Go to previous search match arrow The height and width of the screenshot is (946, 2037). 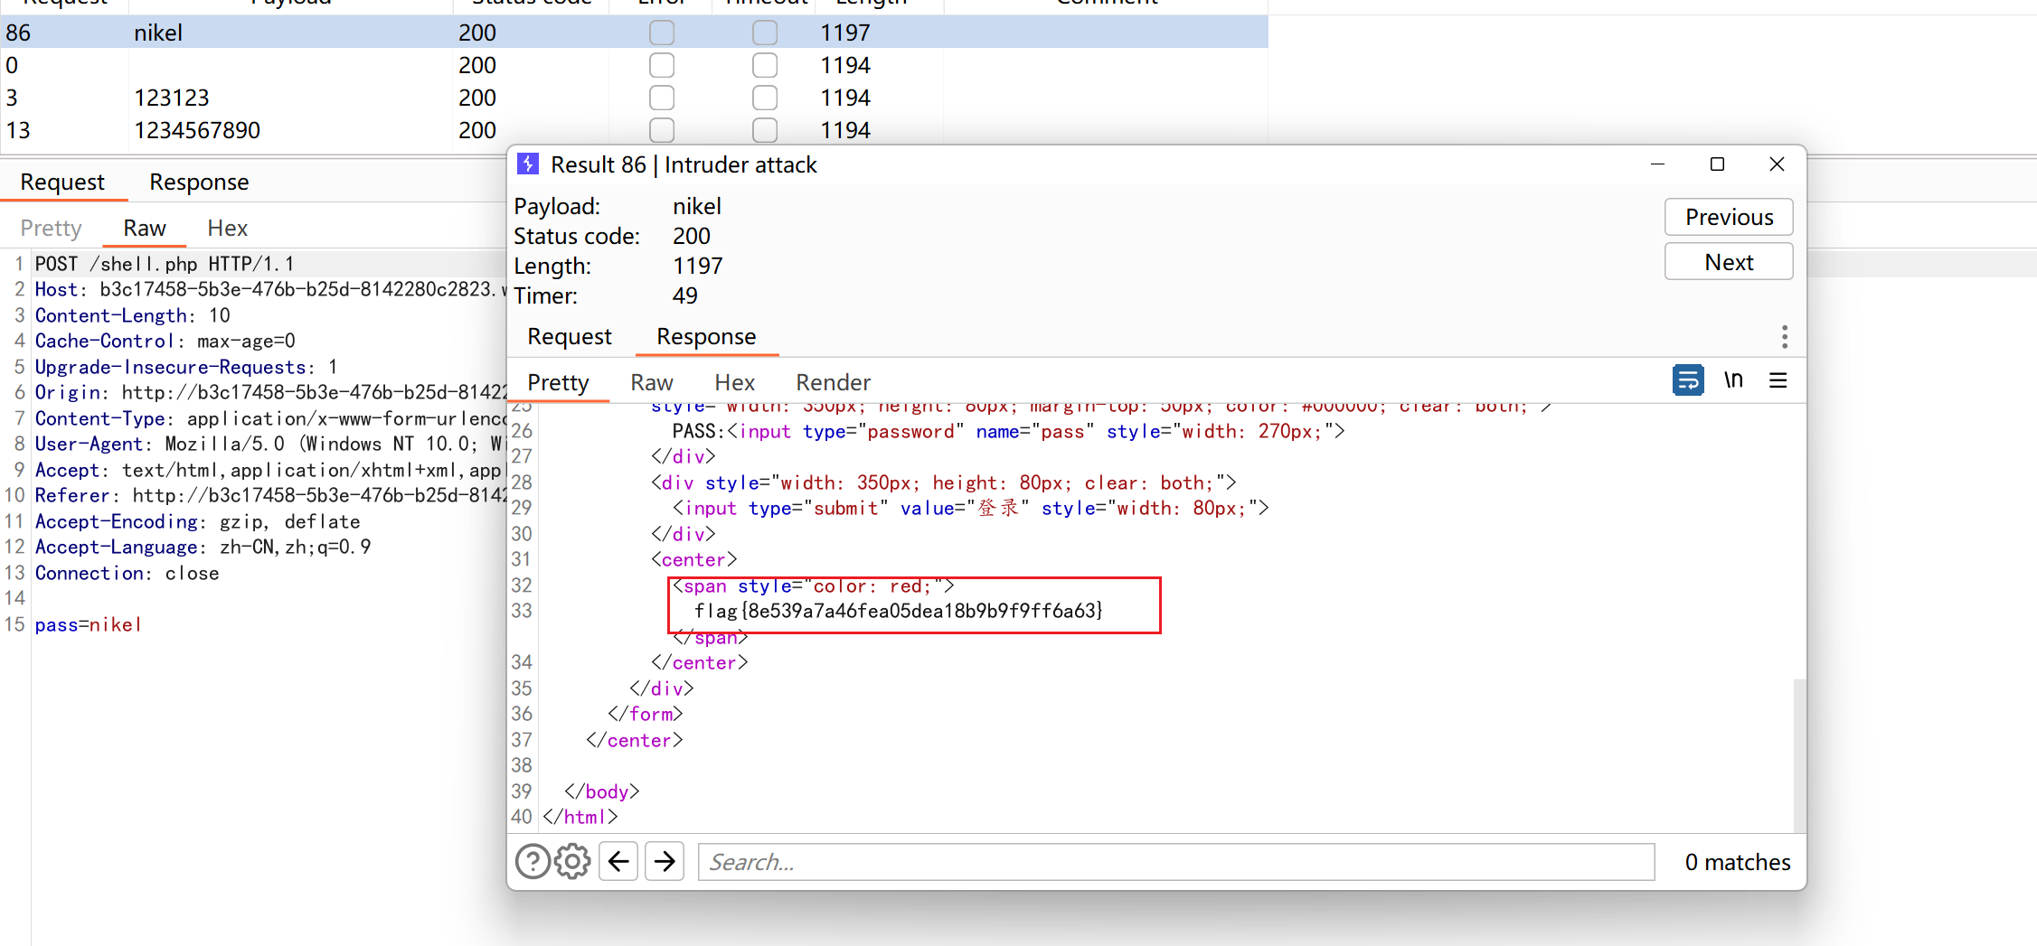618,861
